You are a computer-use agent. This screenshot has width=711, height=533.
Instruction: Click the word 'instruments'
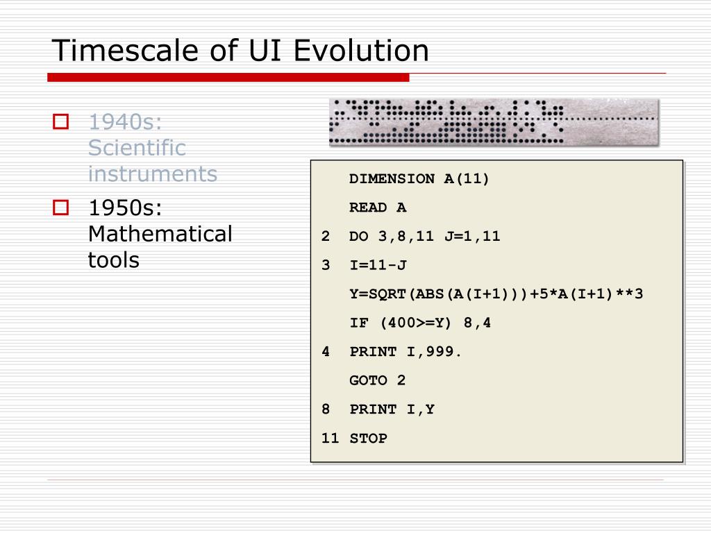pos(153,174)
